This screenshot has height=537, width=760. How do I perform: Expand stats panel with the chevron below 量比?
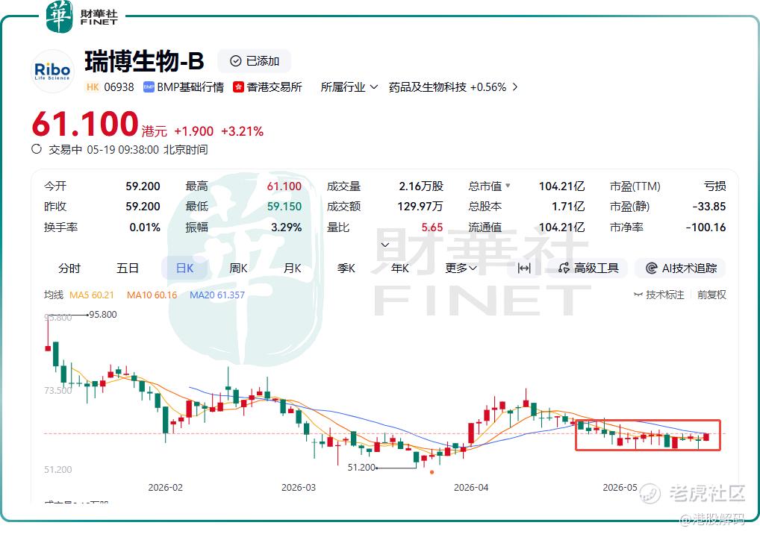pyautogui.click(x=385, y=245)
